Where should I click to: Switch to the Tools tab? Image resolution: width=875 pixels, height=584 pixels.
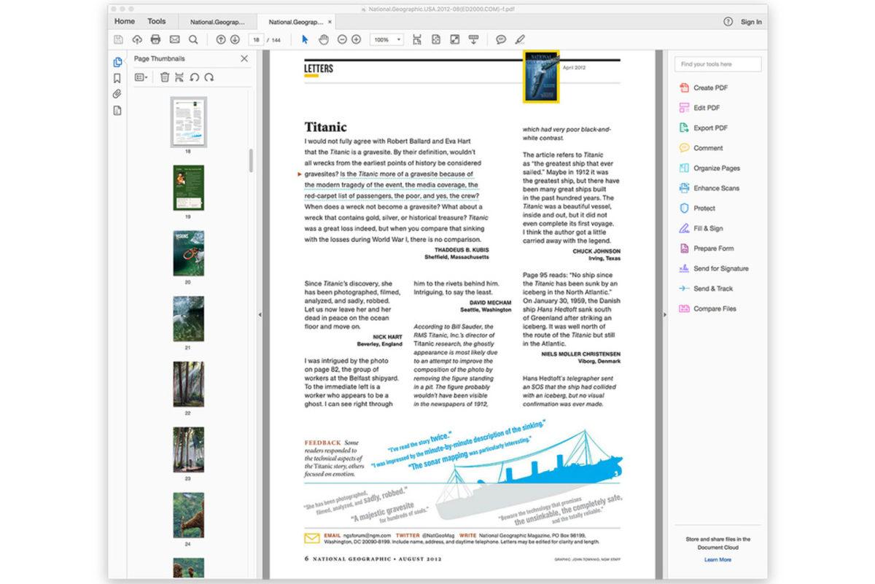click(x=157, y=21)
